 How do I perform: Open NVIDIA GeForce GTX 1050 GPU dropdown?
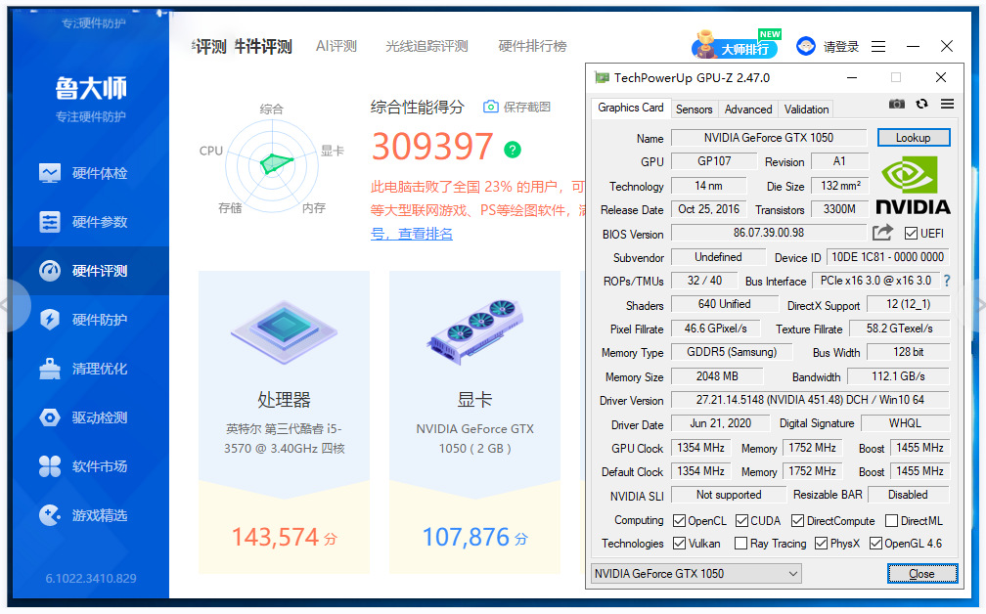(x=696, y=573)
